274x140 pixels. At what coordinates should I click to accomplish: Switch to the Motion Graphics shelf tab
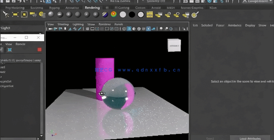192,8
